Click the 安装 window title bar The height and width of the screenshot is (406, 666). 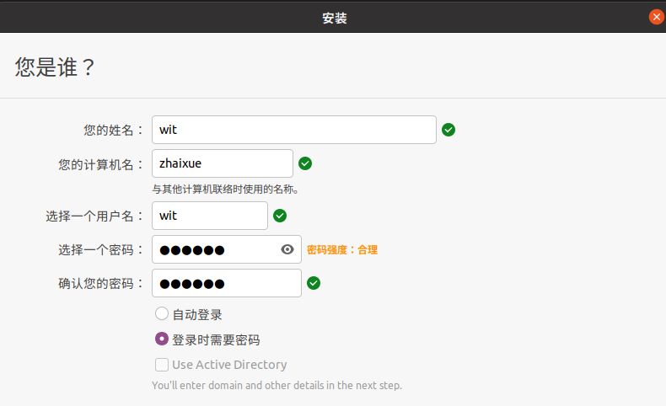coord(333,18)
